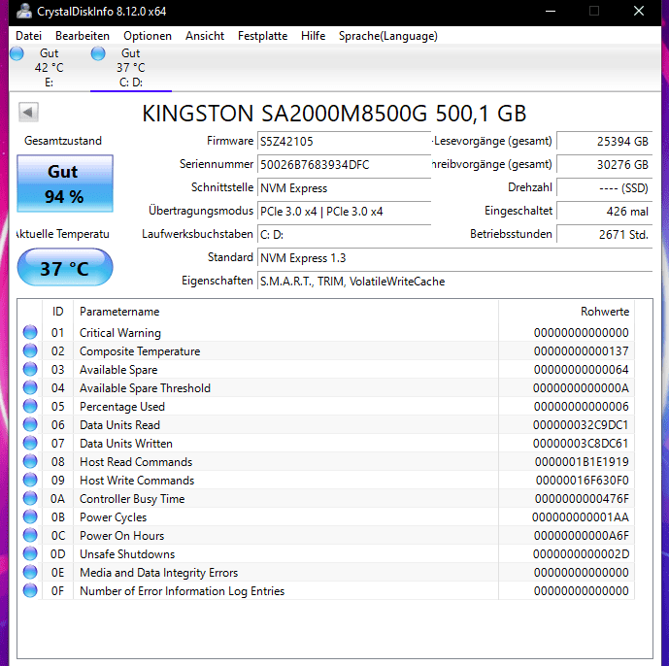669x666 pixels.
Task: Open the Hilfe menu
Action: [x=314, y=36]
